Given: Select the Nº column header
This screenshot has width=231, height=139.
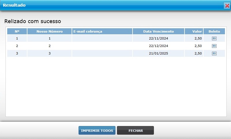Looking at the screenshot, I should pyautogui.click(x=17, y=31).
